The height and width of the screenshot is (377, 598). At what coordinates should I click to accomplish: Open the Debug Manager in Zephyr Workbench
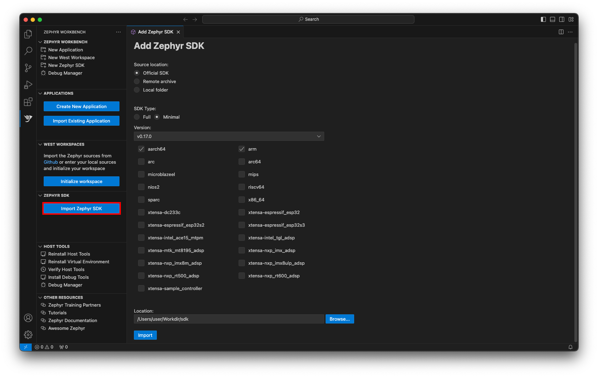65,73
